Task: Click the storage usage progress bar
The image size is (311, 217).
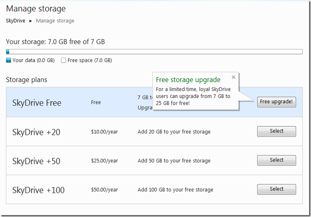Action: [154, 52]
